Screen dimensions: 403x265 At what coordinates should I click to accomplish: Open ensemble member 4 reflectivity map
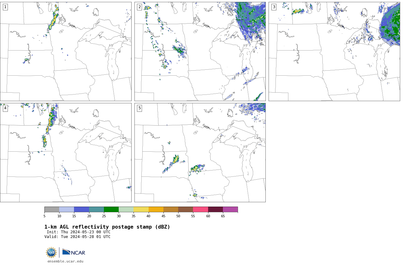tap(66, 153)
